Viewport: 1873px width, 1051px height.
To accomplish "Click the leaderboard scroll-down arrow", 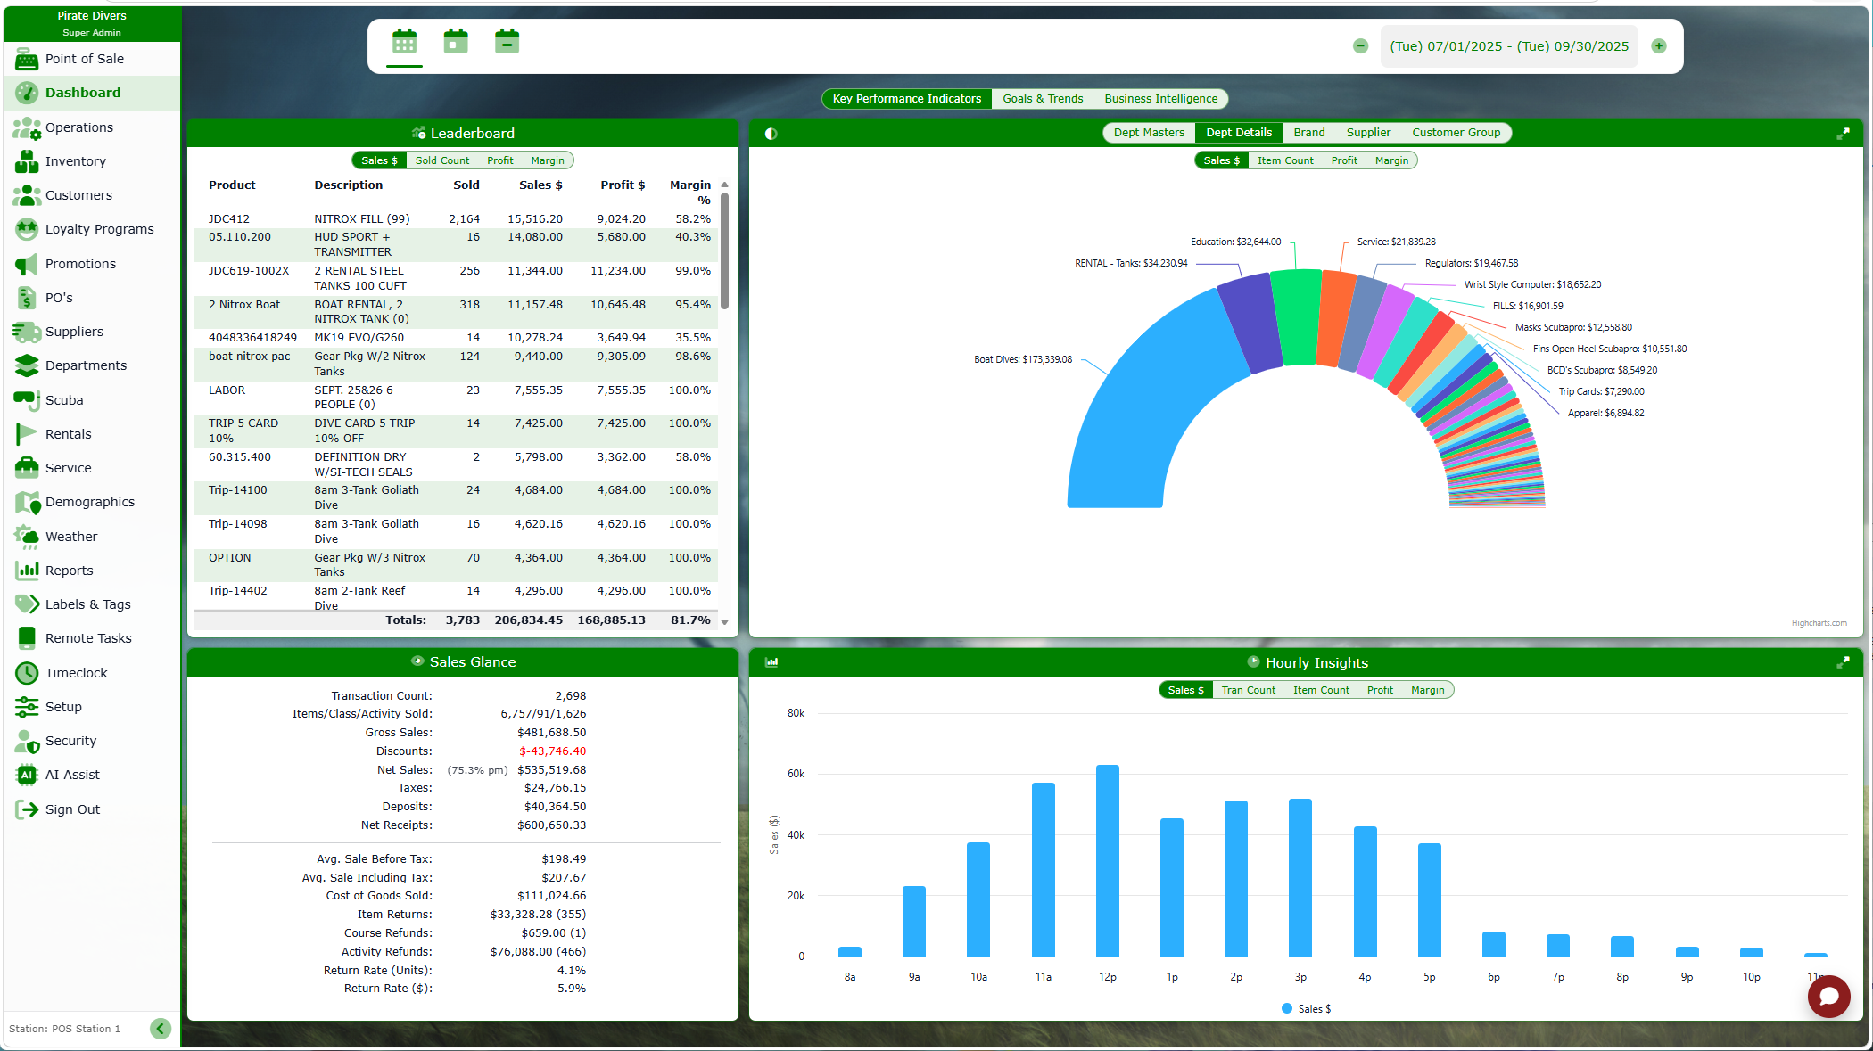I will tap(724, 622).
